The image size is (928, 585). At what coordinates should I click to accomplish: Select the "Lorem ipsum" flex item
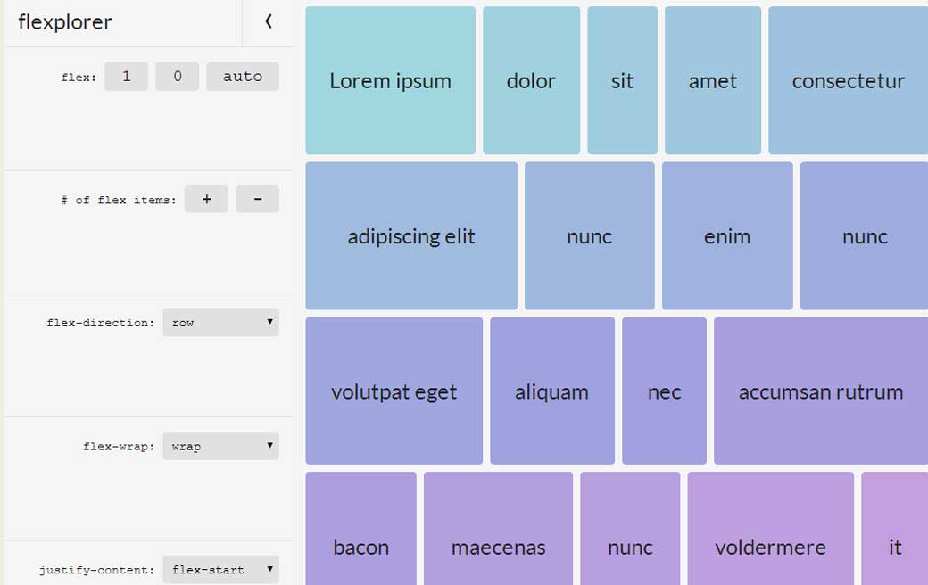[x=390, y=81]
